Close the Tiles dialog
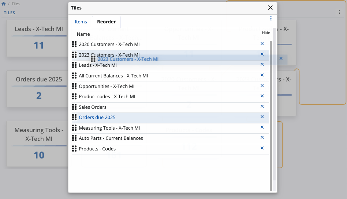This screenshot has height=199, width=347. point(270,8)
